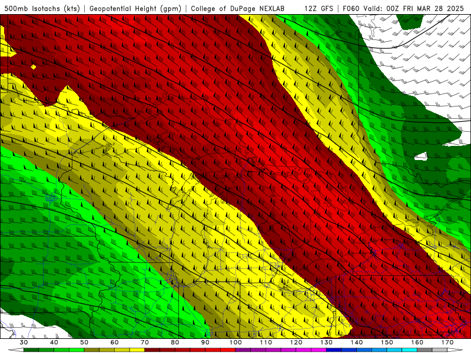The height and width of the screenshot is (353, 471).
Task: Click the 170 scale number
Action: pos(447,342)
